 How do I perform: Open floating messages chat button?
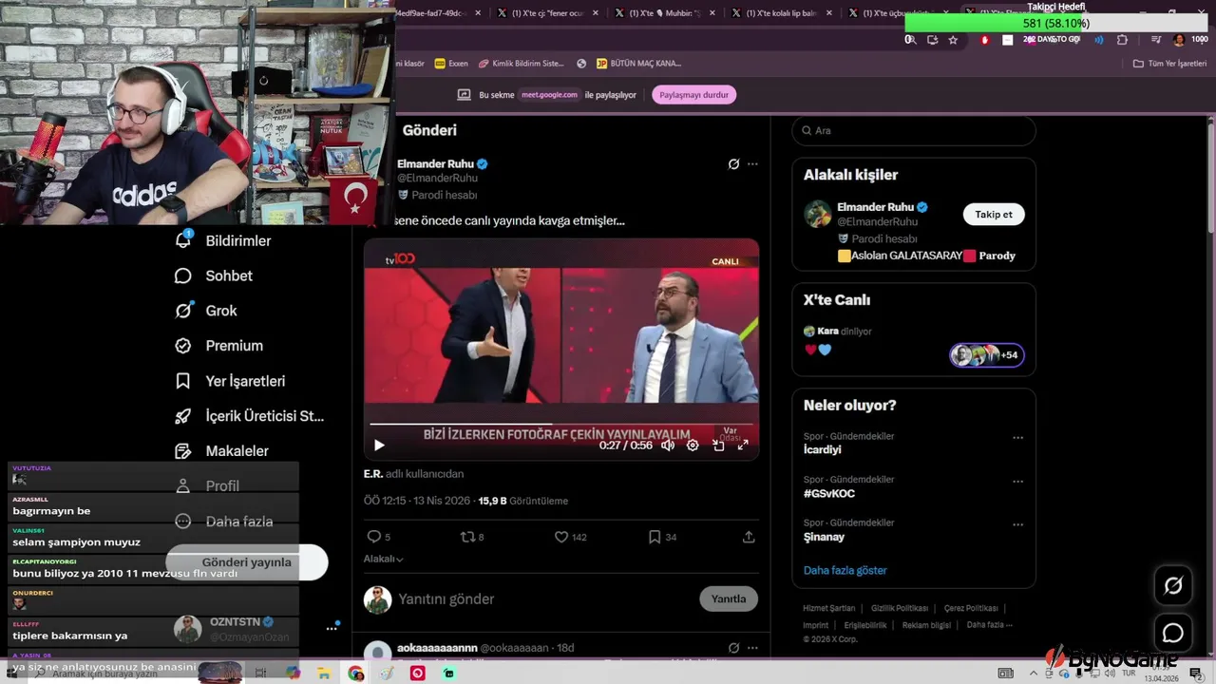(1173, 633)
